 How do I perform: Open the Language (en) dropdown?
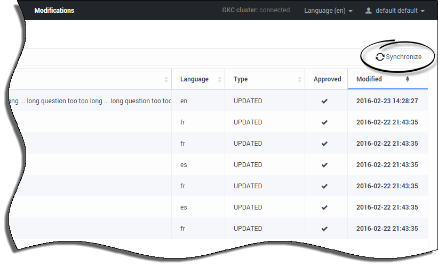pos(328,11)
